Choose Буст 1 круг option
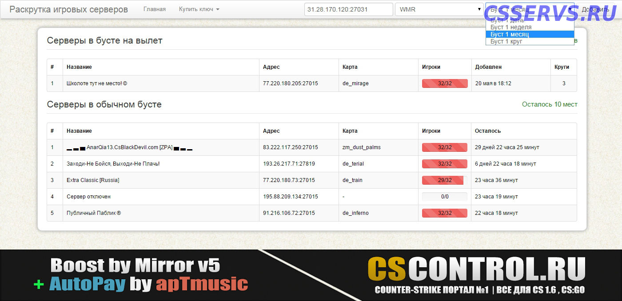The image size is (622, 301). pyautogui.click(x=530, y=41)
